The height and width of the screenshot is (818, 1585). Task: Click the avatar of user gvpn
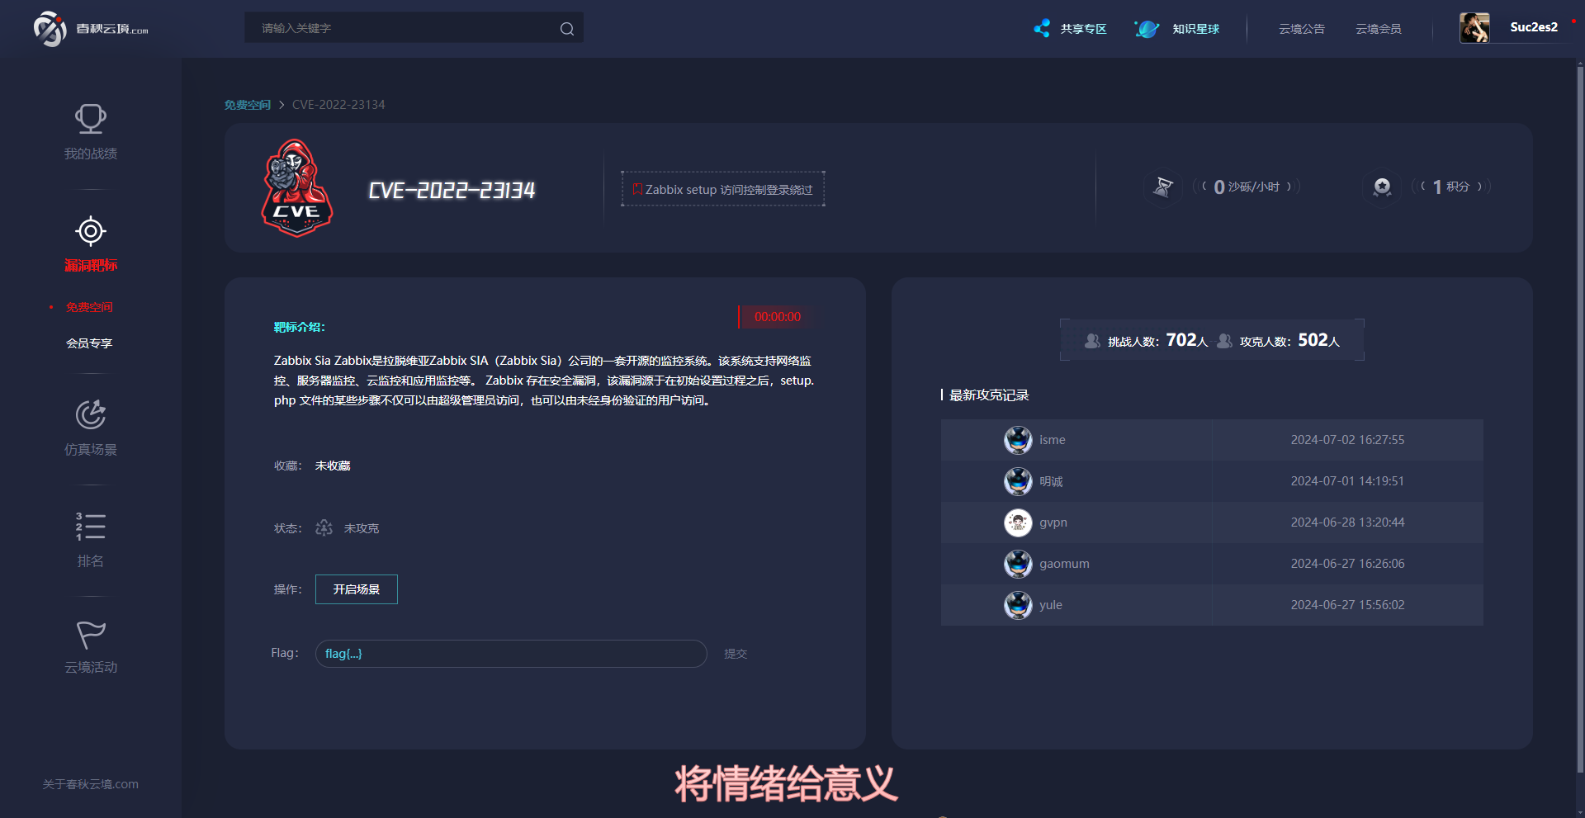1018,522
